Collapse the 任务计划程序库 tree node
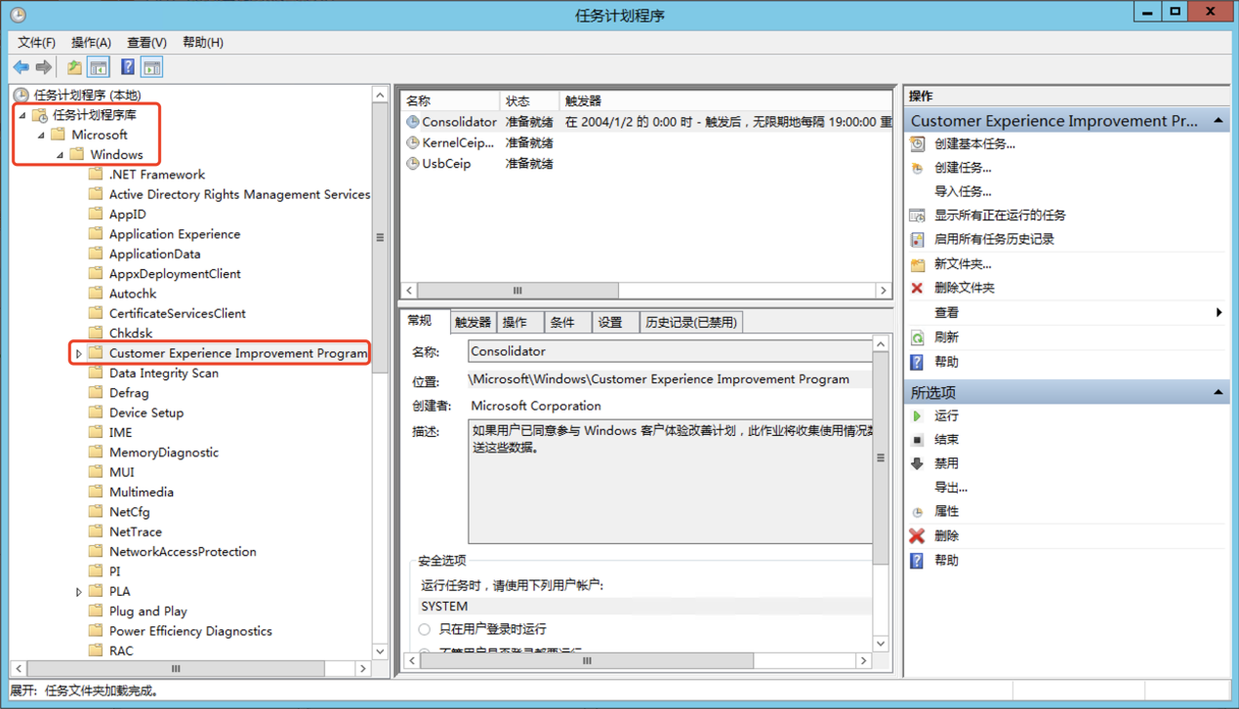 tap(23, 115)
